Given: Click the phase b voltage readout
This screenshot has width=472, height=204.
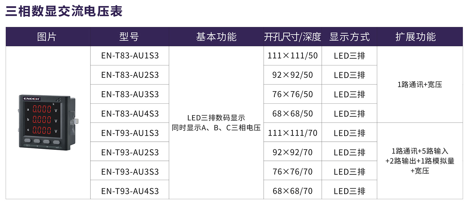Looking at the screenshot, I should tap(42, 120).
